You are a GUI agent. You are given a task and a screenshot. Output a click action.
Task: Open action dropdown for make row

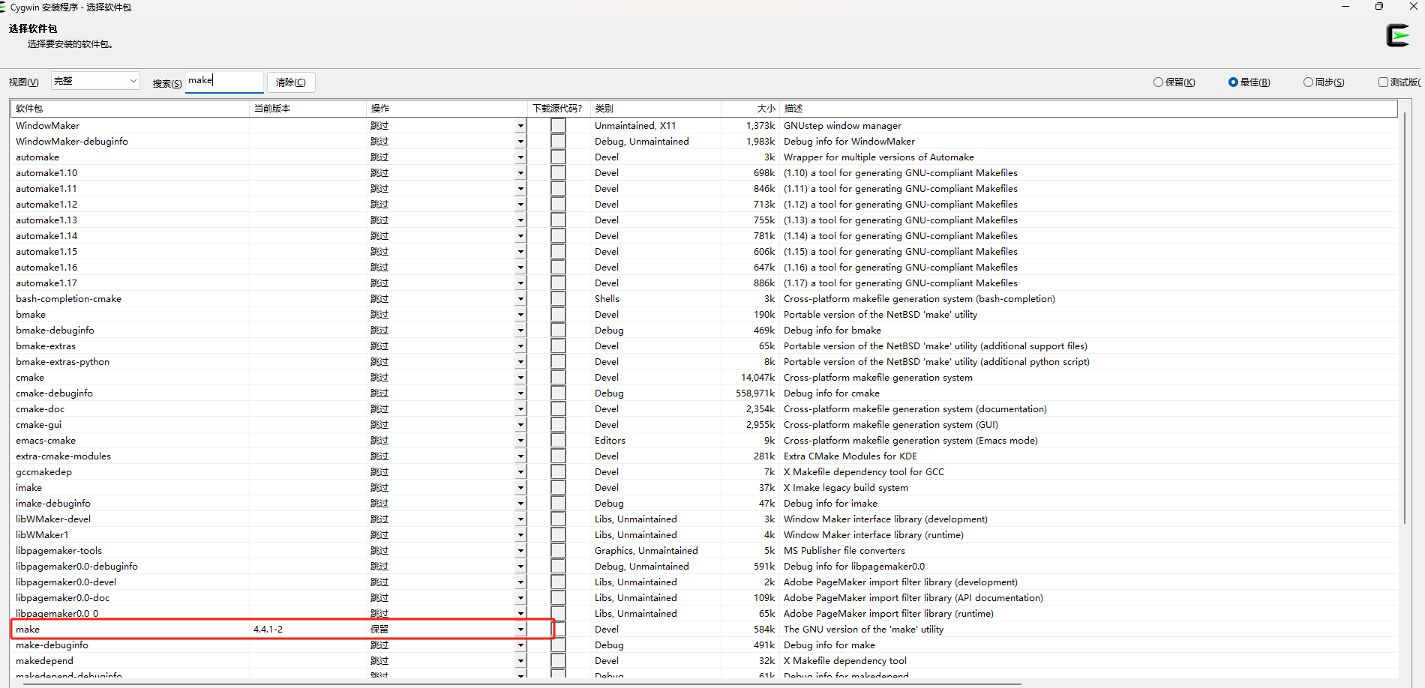[520, 630]
